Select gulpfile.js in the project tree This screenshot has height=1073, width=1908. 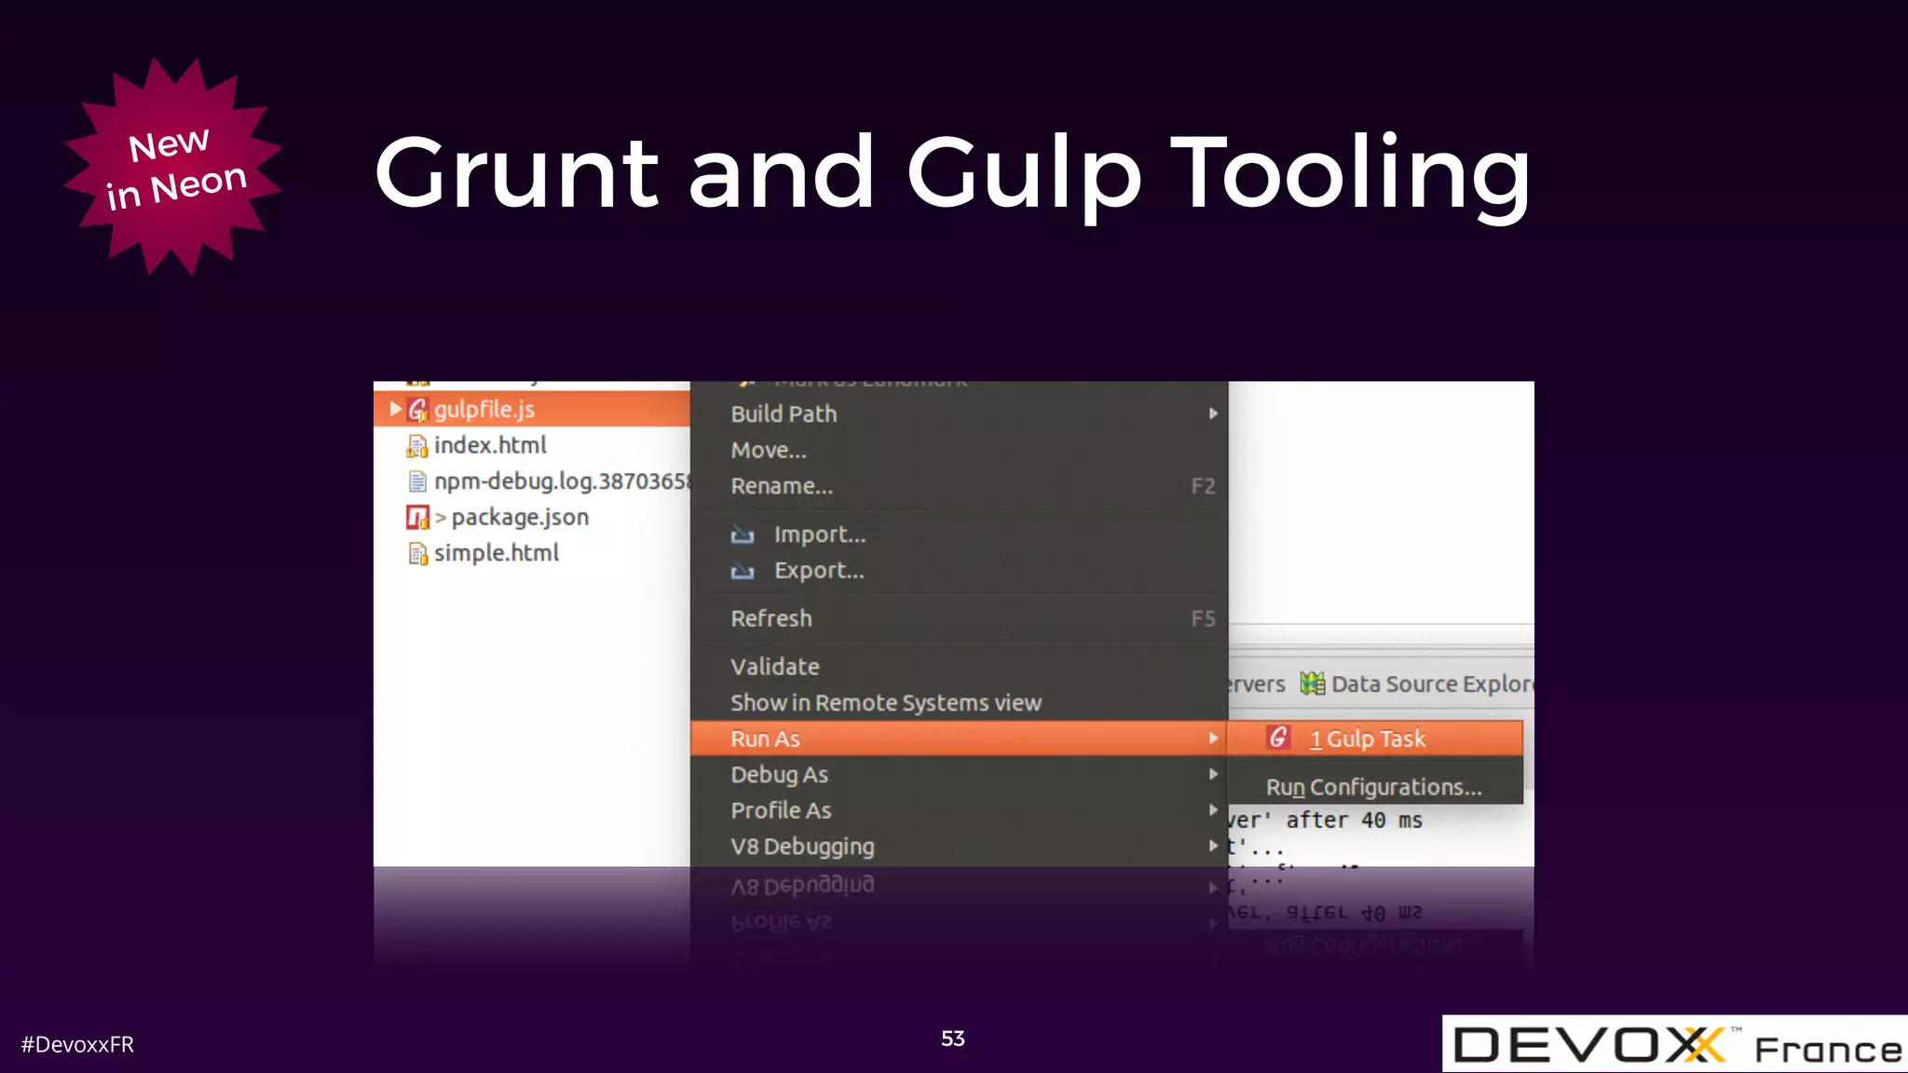point(532,409)
